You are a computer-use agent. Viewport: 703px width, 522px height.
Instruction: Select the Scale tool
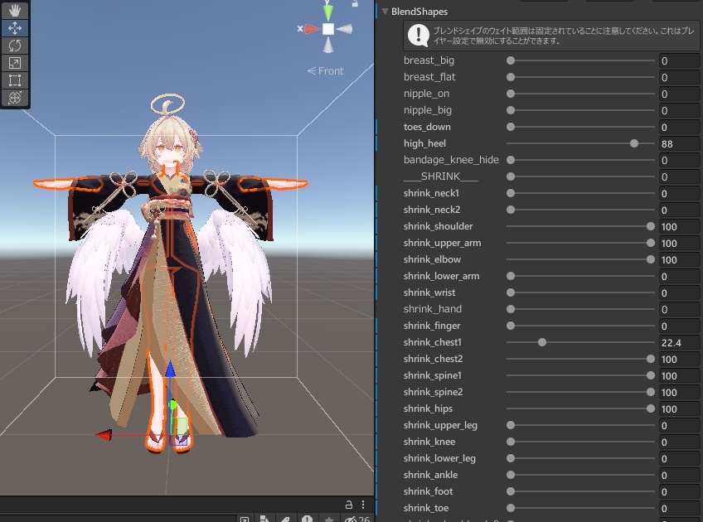coord(15,63)
